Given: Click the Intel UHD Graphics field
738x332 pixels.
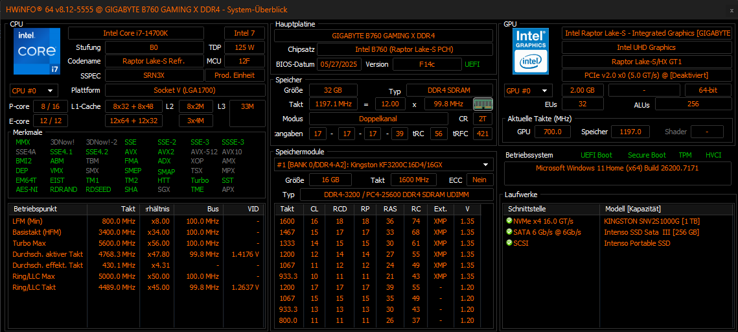Looking at the screenshot, I should [646, 47].
